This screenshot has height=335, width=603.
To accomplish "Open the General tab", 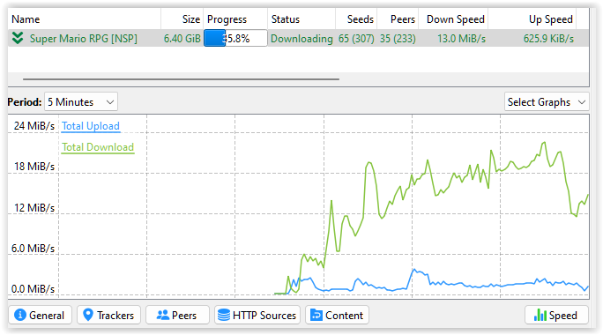I will click(40, 315).
